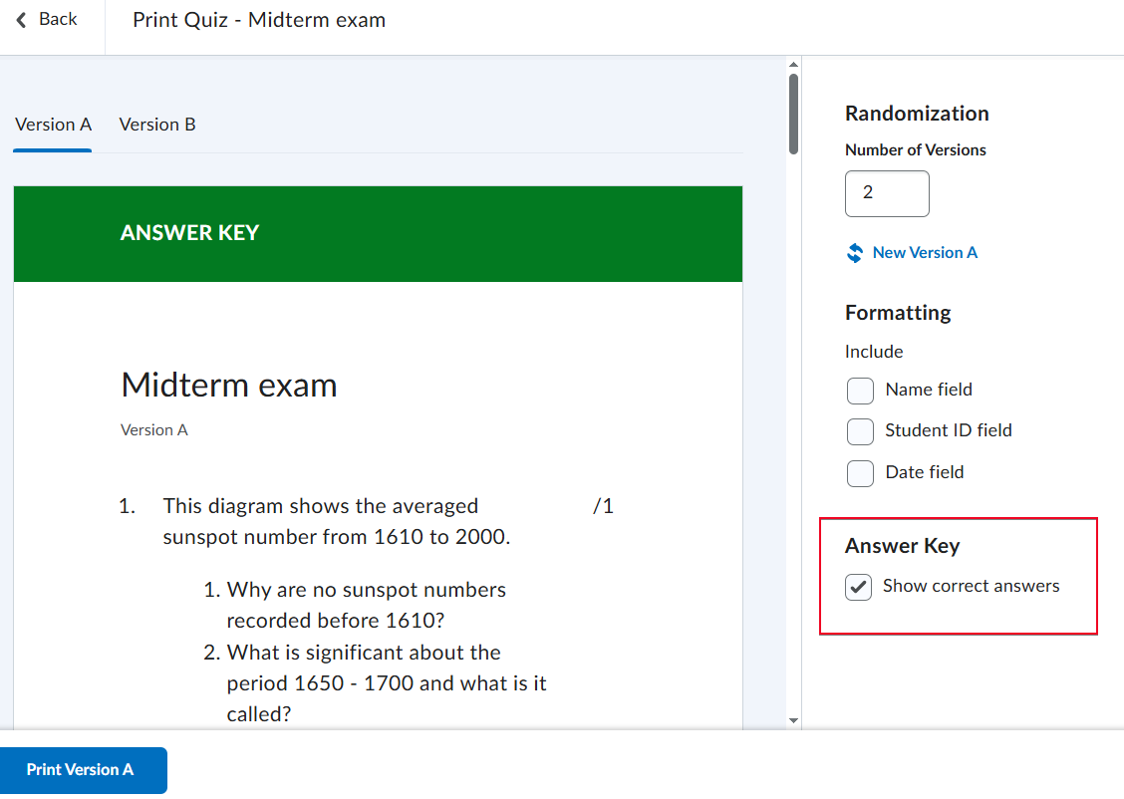Click the scrollbar down arrow

click(793, 719)
